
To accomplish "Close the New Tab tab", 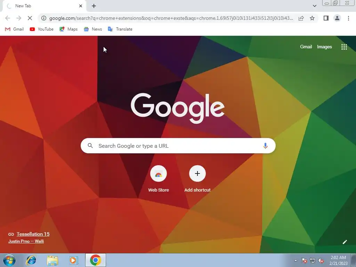I will coord(81,6).
